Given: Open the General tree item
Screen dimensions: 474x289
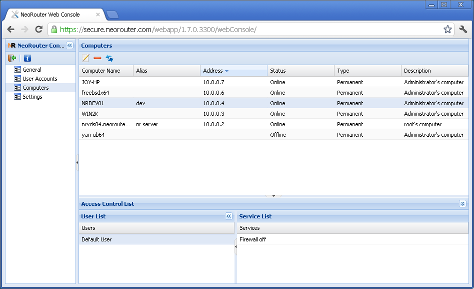Looking at the screenshot, I should click(32, 70).
